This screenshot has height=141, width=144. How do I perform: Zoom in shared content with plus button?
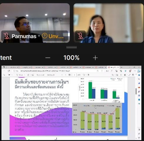pos(95,58)
